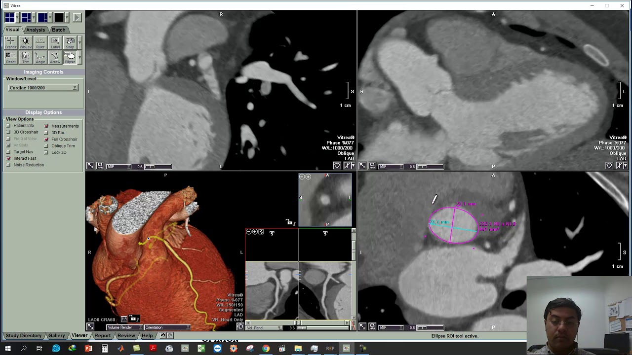632x355 pixels.
Task: Click the horizontal scrollbar under curved vessel view
Action: [298, 322]
